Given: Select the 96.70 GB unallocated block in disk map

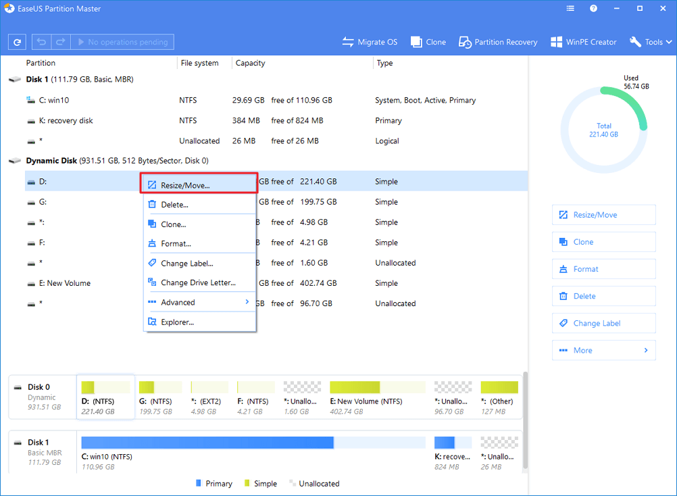Looking at the screenshot, I should coord(453,397).
